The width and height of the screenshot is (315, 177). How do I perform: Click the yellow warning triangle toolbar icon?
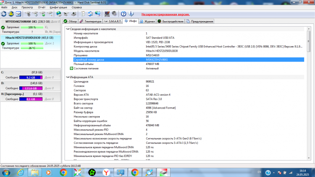(11, 14)
